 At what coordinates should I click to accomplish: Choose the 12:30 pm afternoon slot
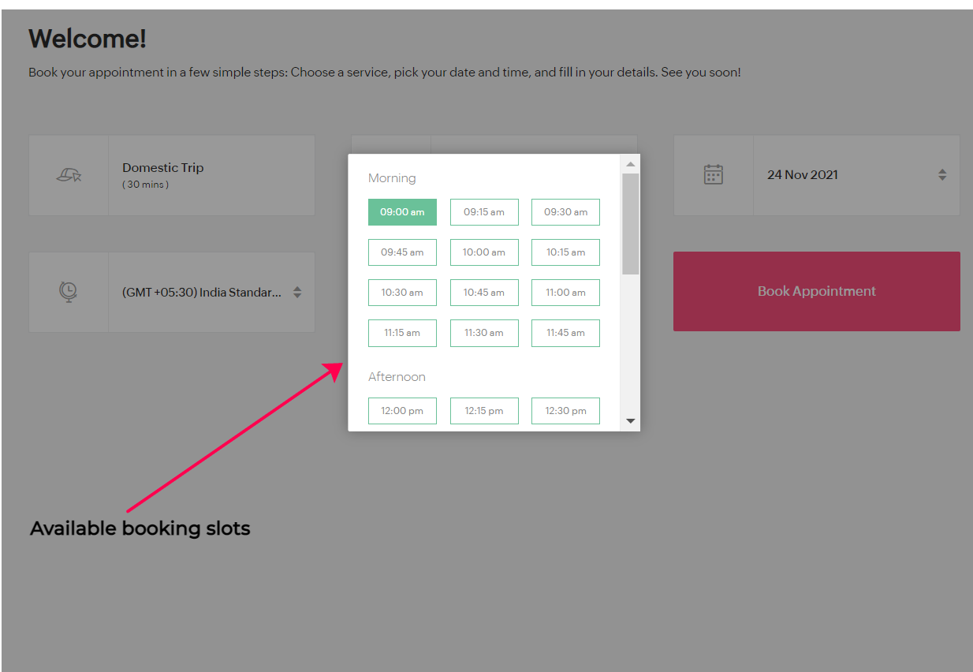(x=565, y=411)
